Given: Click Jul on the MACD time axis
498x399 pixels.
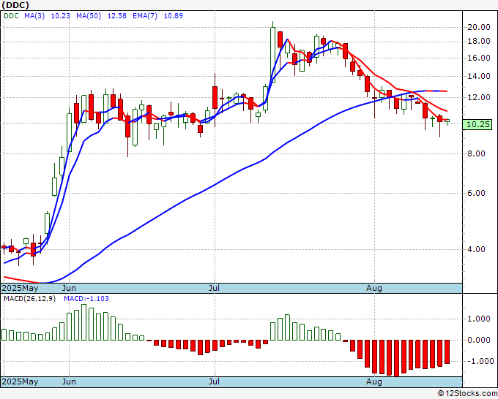Looking at the screenshot, I should (x=214, y=381).
